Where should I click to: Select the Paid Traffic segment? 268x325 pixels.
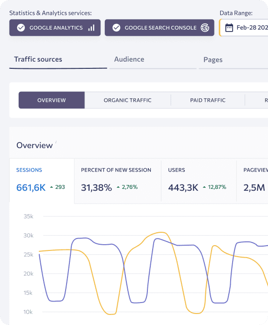(208, 100)
